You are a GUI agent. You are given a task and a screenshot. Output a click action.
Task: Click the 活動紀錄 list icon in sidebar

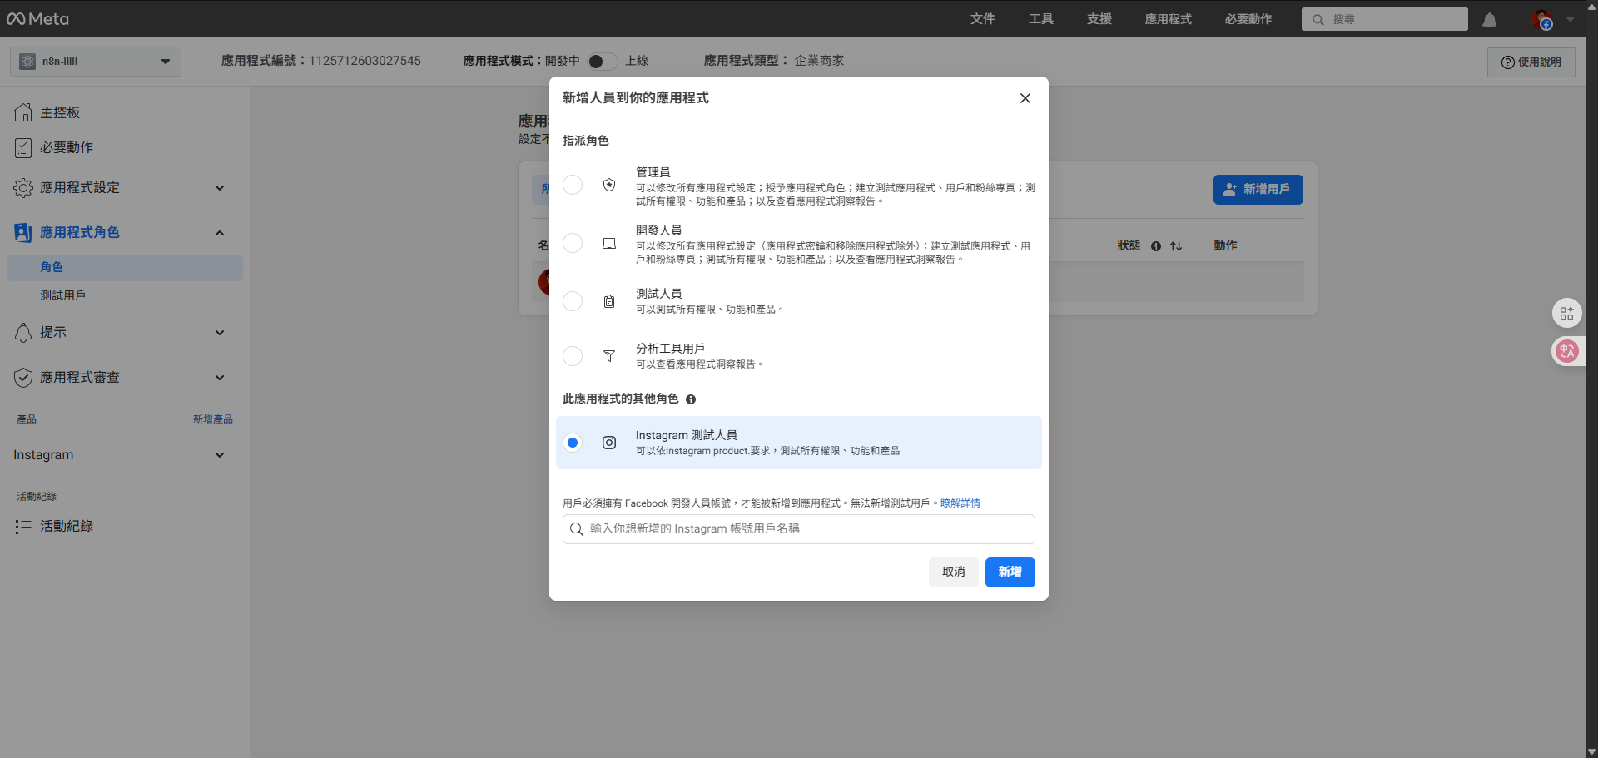click(x=23, y=526)
